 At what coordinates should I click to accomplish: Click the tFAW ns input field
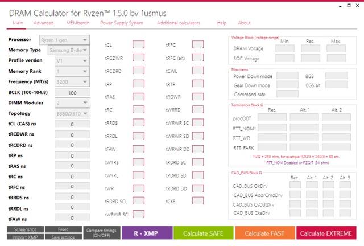coord(72,218)
